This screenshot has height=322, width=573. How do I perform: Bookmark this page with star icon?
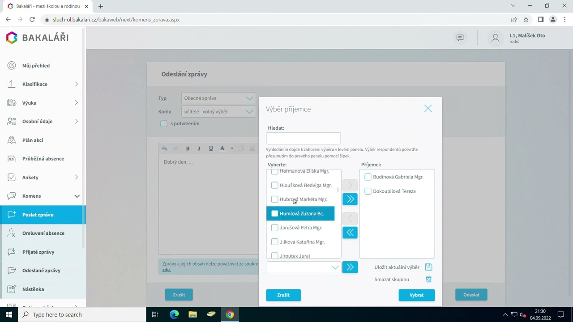point(526,20)
